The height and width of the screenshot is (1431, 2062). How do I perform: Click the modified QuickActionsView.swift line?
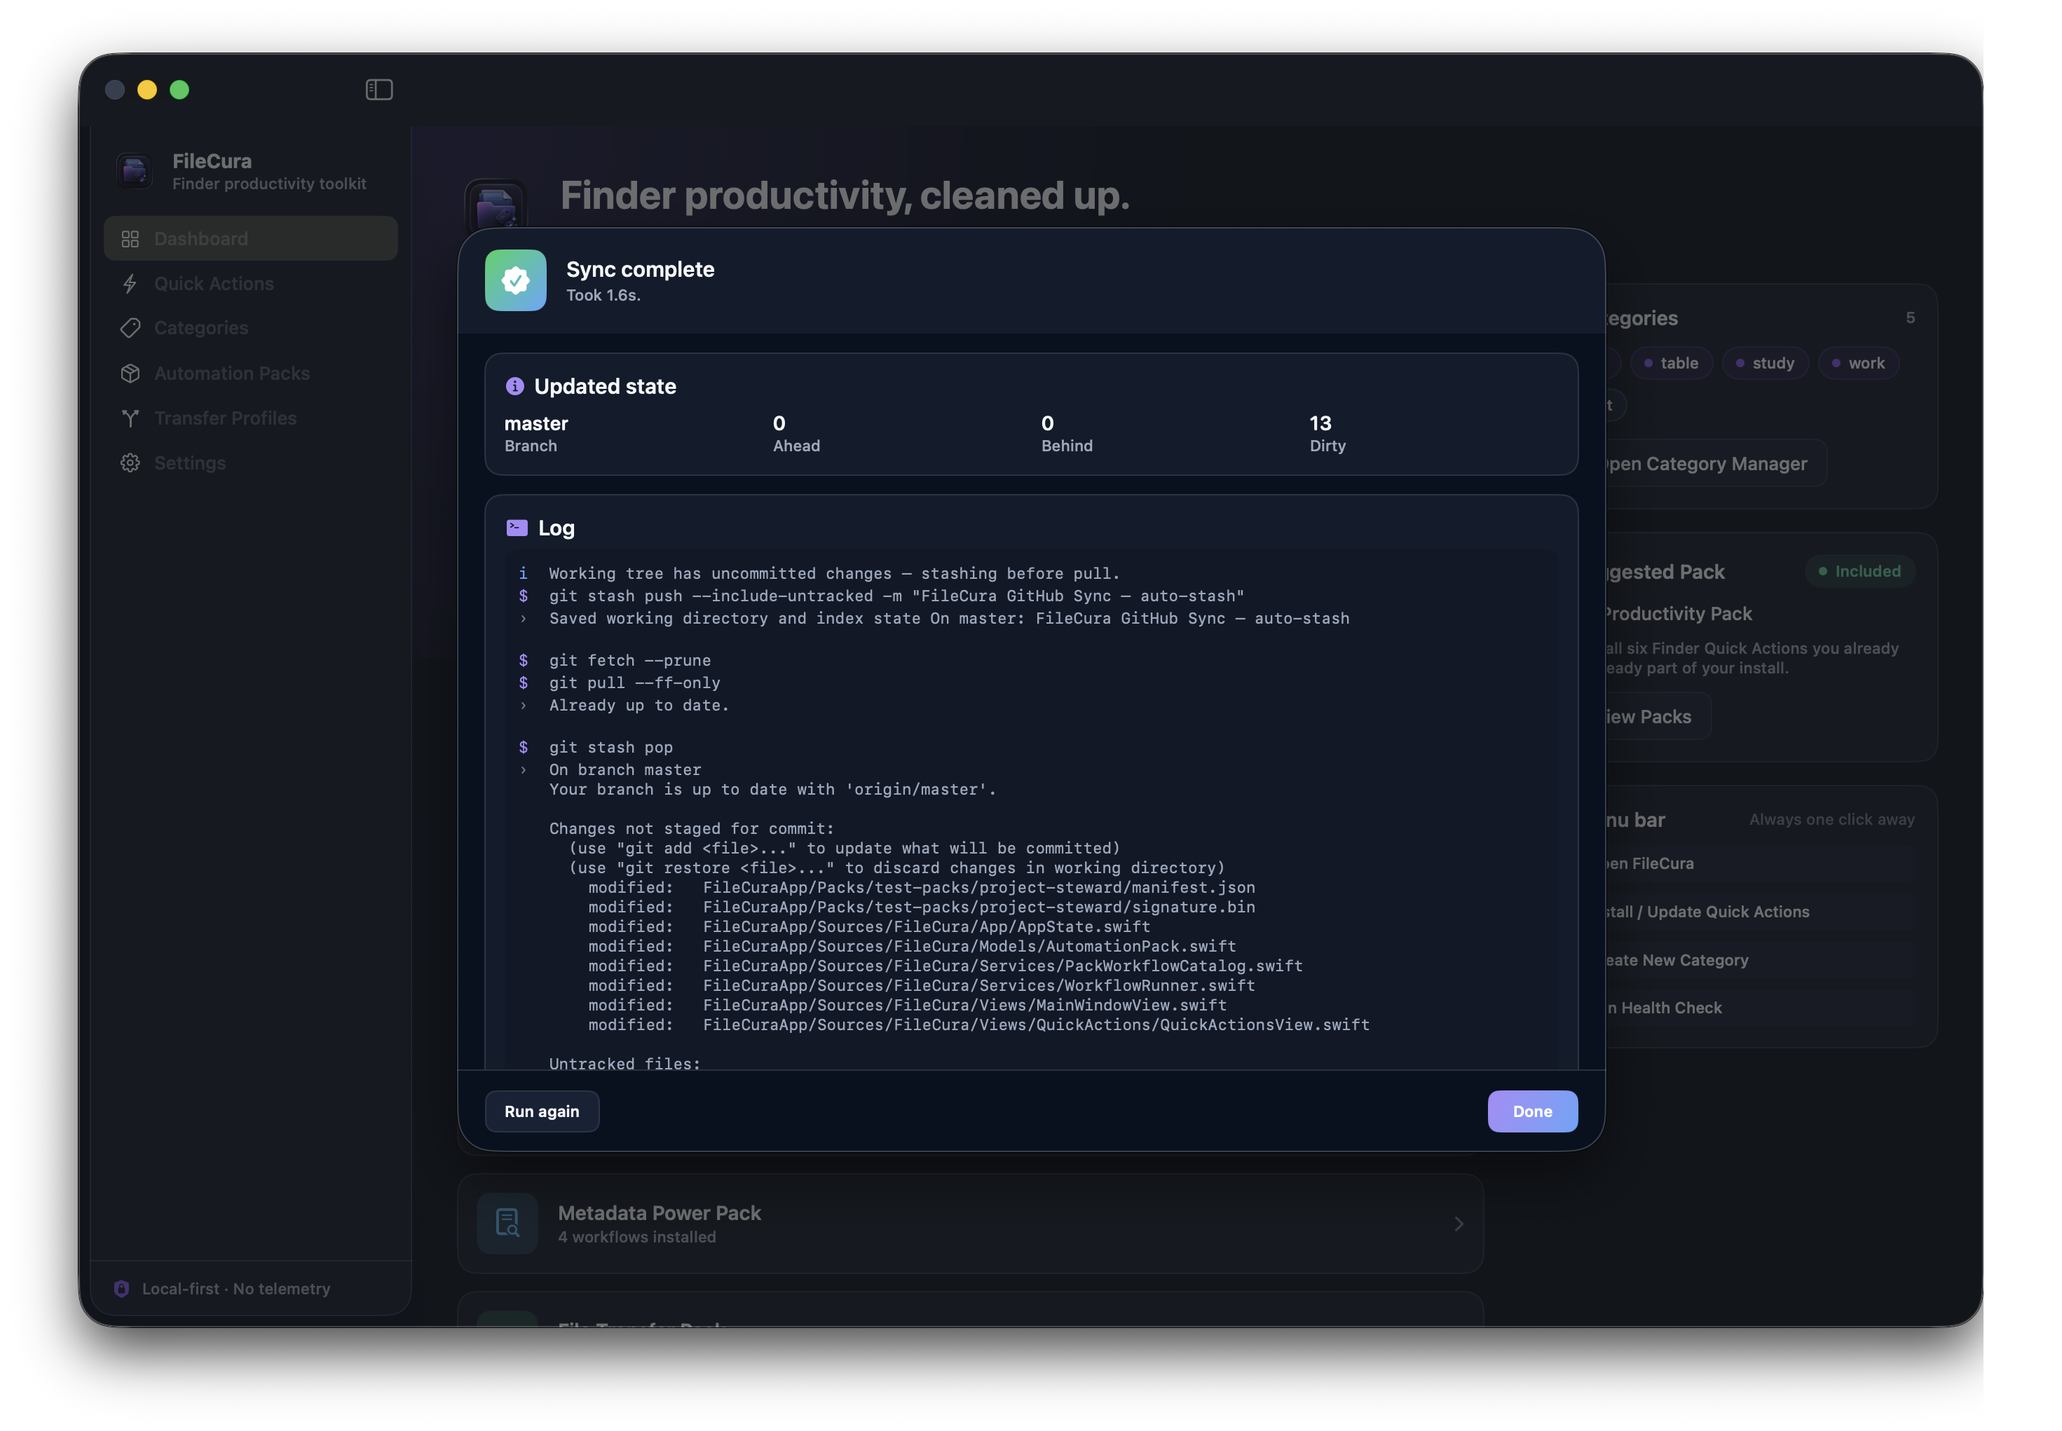pyautogui.click(x=978, y=1025)
